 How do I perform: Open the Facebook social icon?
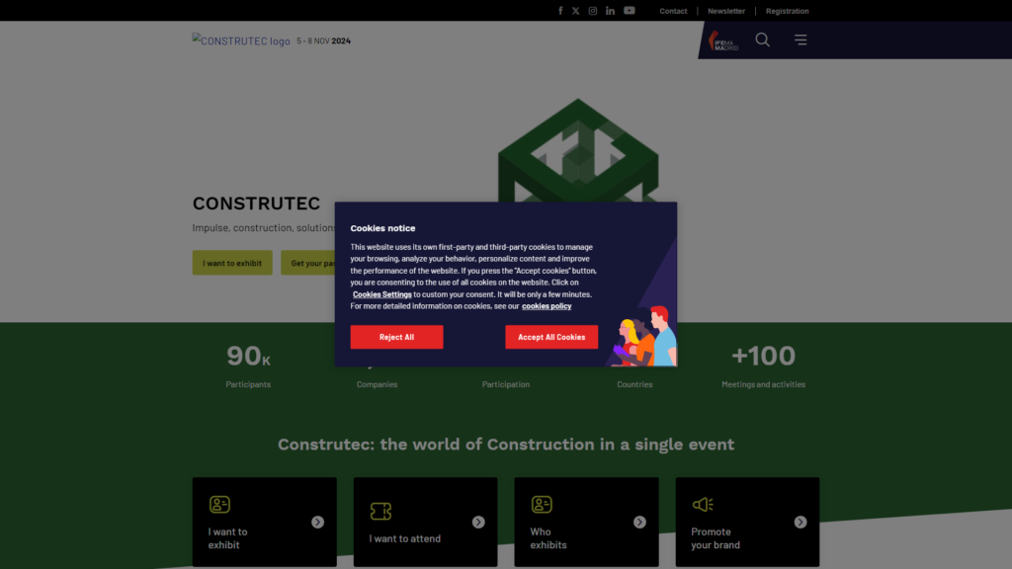click(560, 11)
